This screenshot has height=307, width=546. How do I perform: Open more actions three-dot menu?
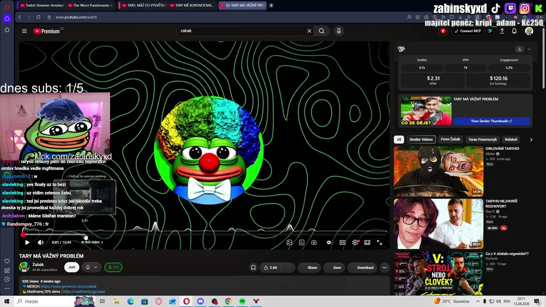(x=384, y=268)
